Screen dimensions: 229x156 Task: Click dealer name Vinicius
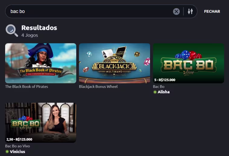(17, 151)
